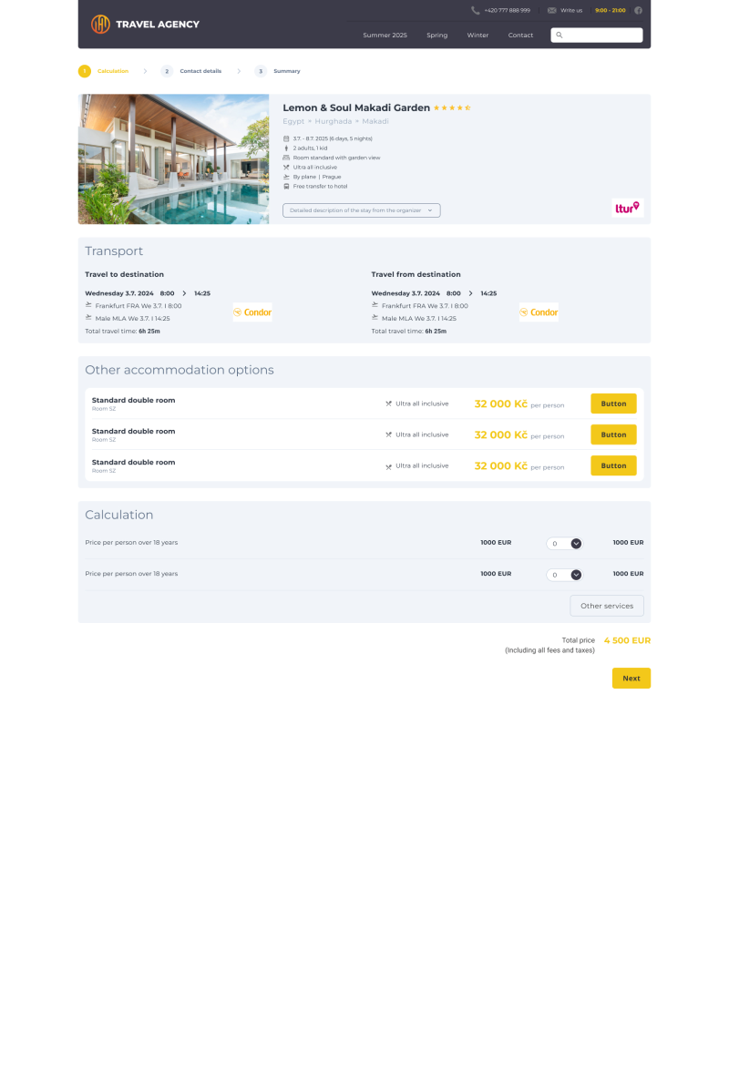Click the Calculation section heading

click(x=119, y=515)
